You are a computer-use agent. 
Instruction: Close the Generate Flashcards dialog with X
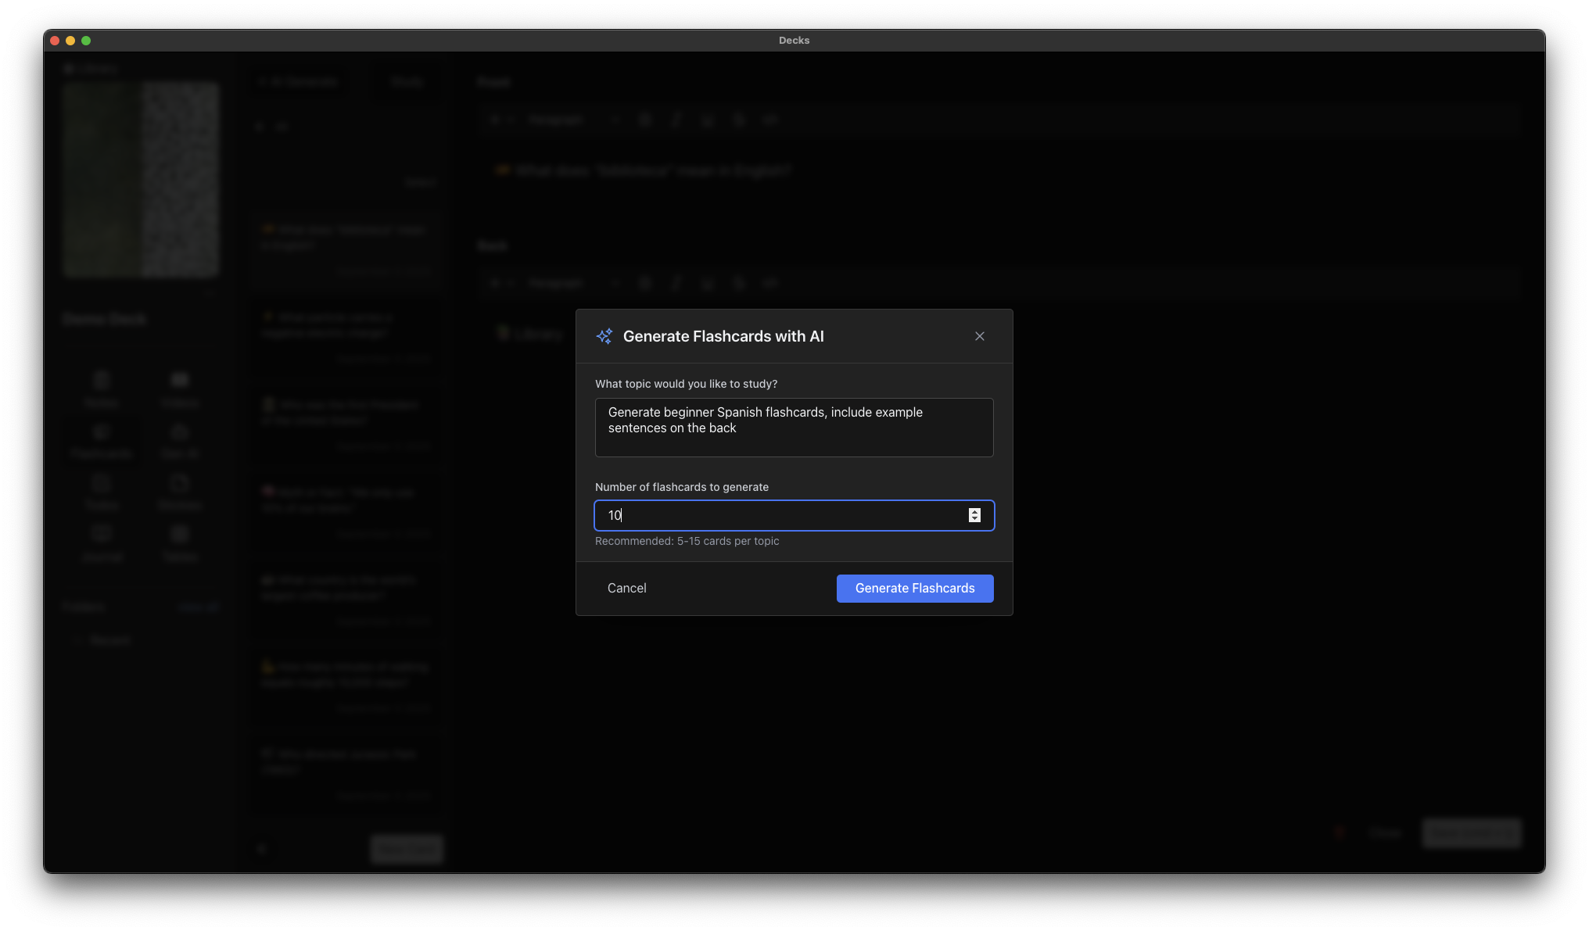[979, 336]
